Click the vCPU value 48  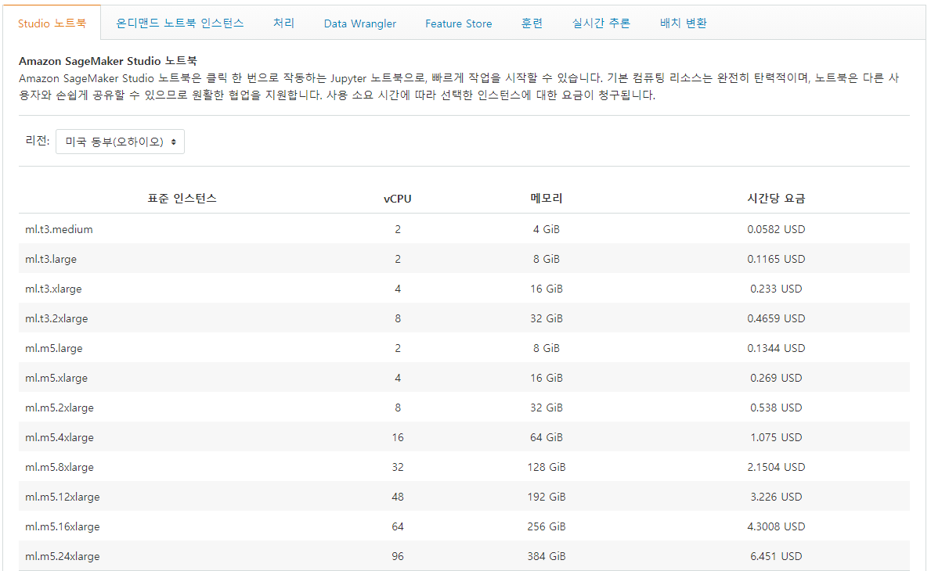pyautogui.click(x=398, y=496)
